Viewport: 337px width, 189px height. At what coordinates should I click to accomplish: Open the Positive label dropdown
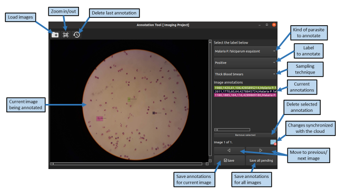(x=245, y=62)
